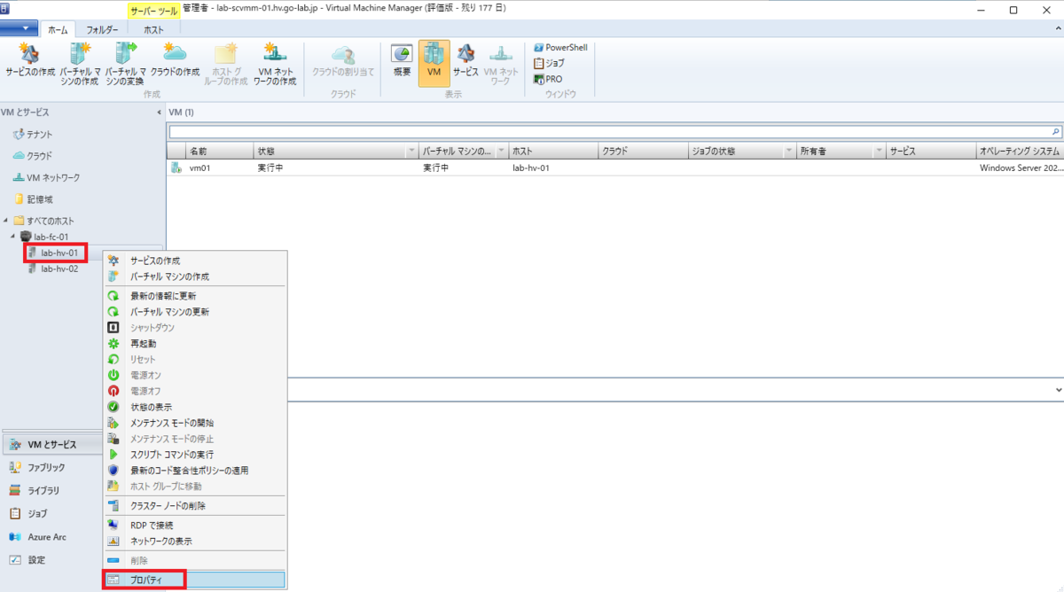Switch to the Host (ホスト) ribbon tab
The width and height of the screenshot is (1064, 592).
pyautogui.click(x=153, y=29)
